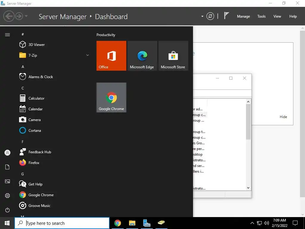Open the 7-Zip folder entry
This screenshot has width=305, height=229.
(x=54, y=55)
